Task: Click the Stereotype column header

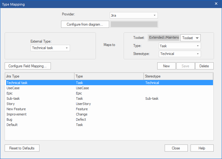Action: (178, 76)
